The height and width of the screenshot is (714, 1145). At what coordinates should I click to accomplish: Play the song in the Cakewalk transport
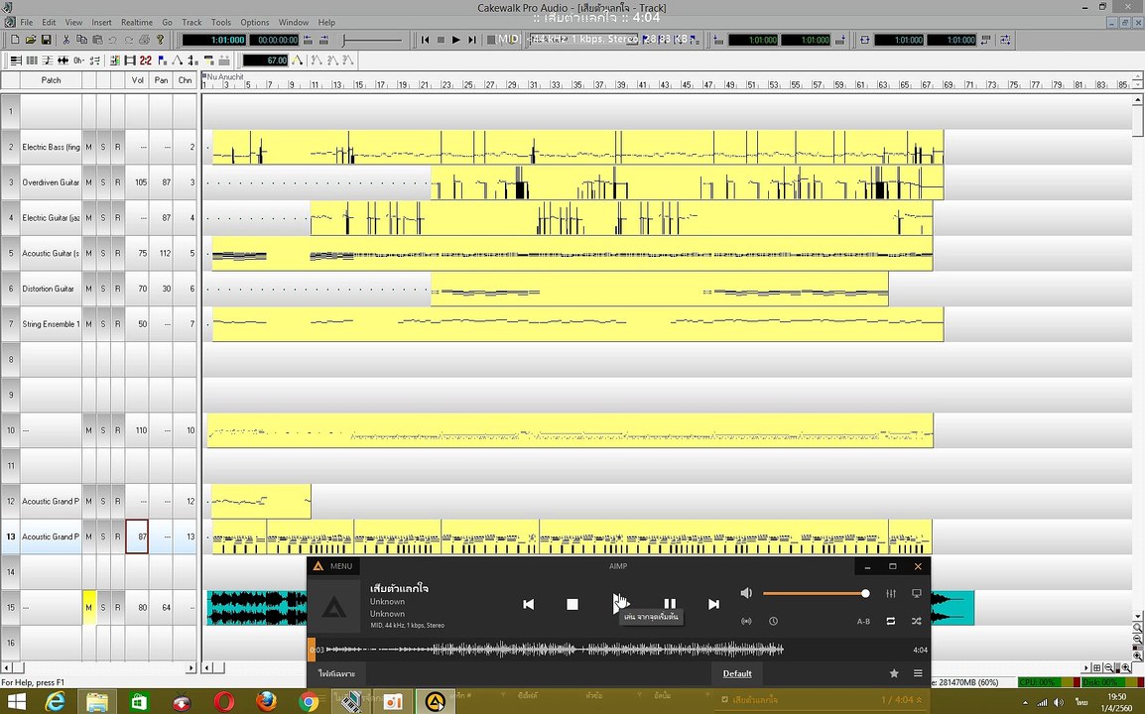[456, 40]
